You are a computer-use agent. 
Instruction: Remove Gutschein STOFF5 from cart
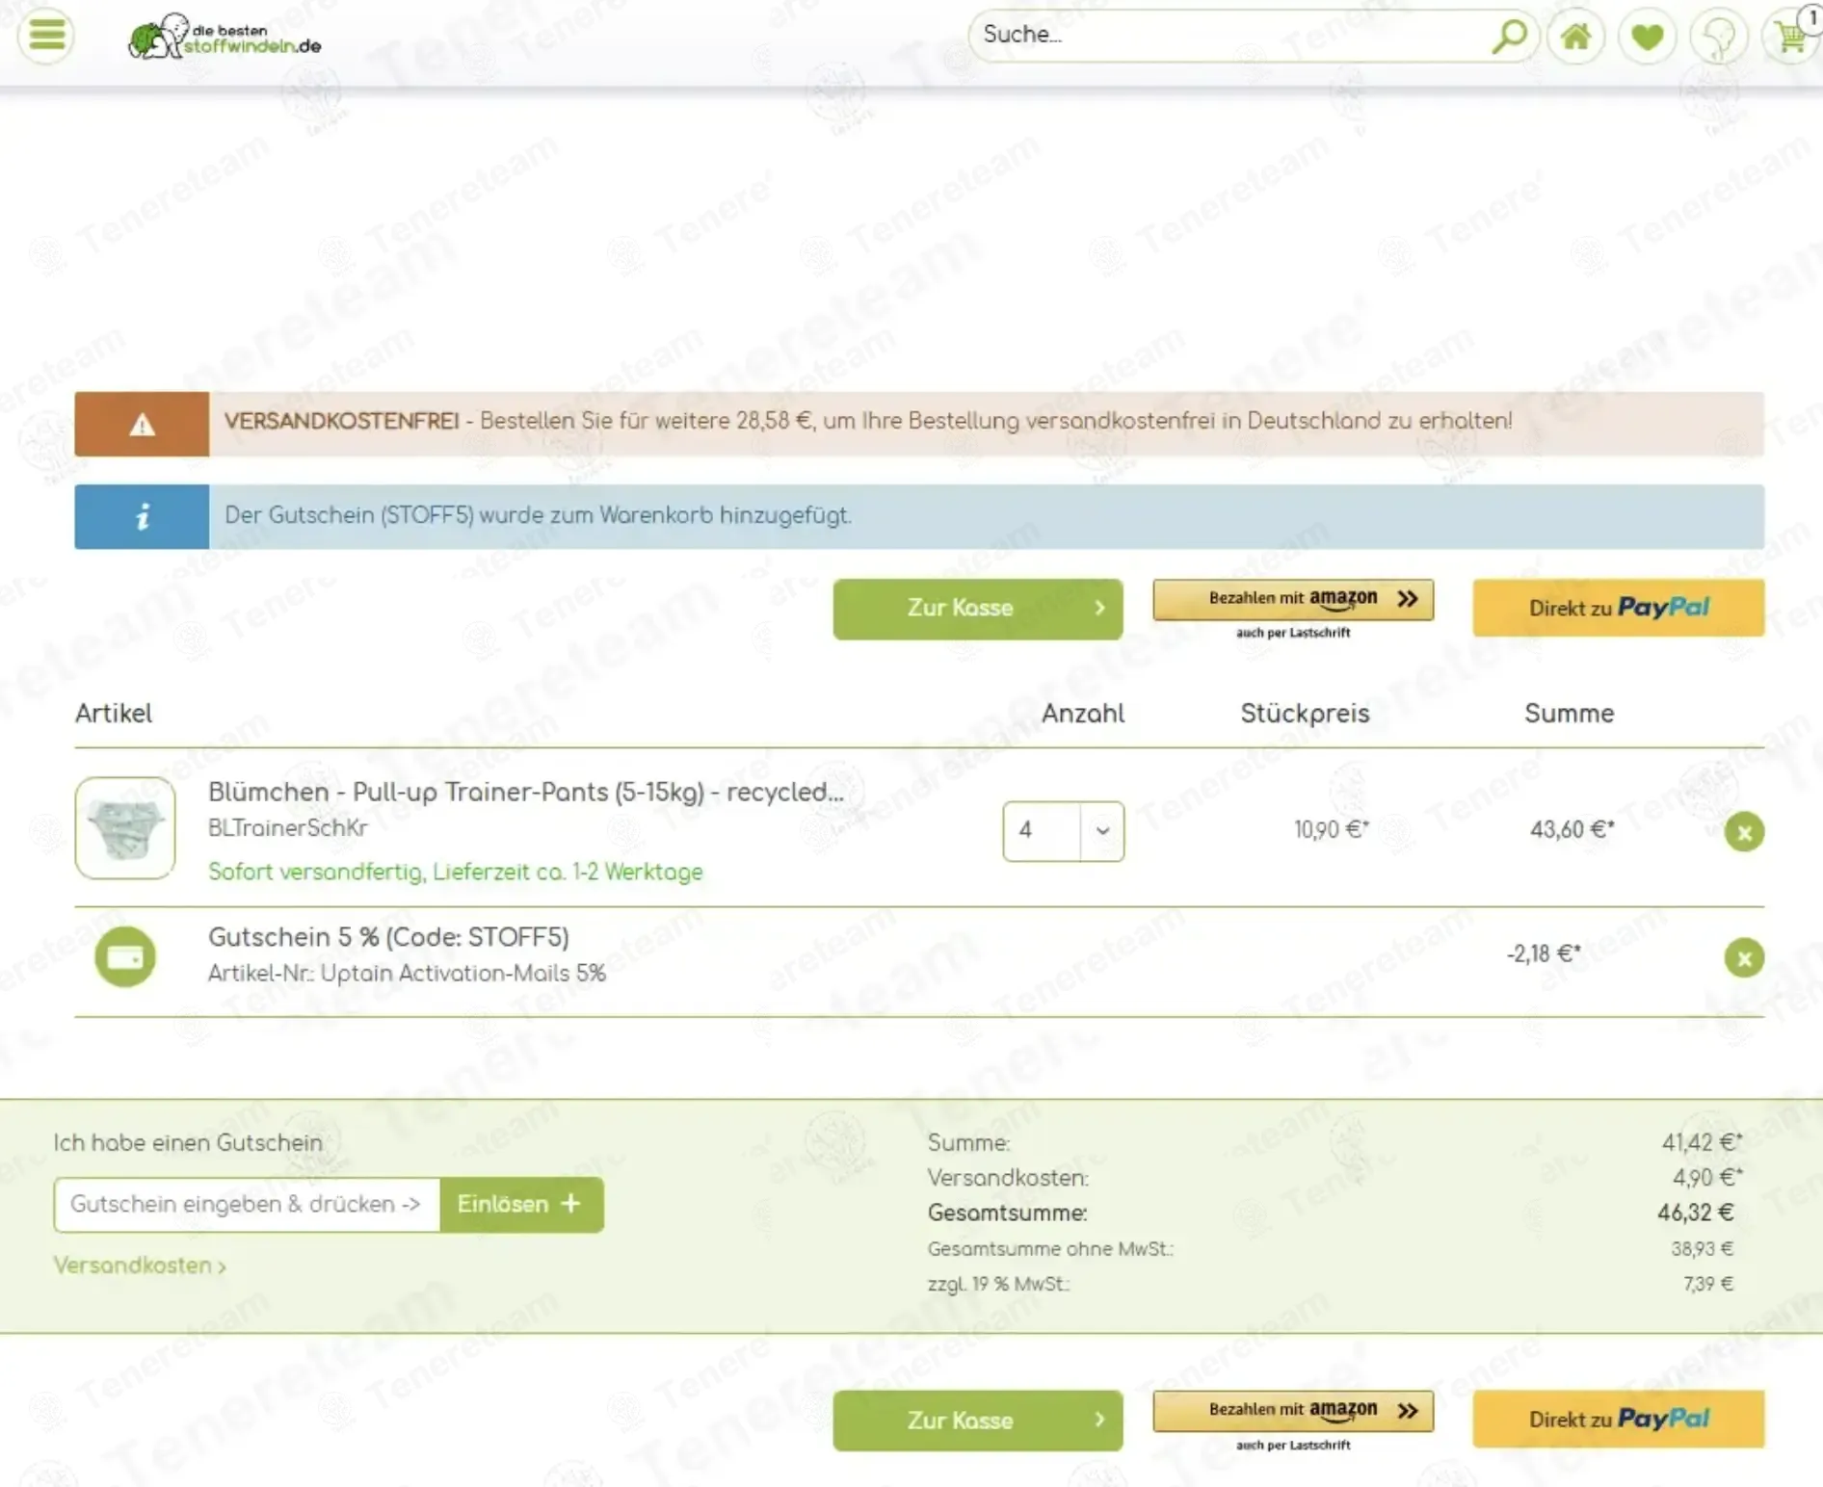coord(1744,957)
